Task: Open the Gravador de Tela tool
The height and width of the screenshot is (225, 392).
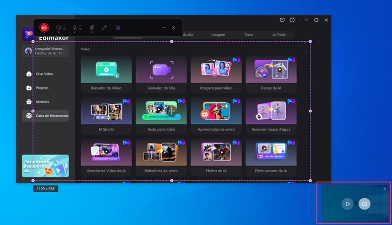Action: (161, 73)
